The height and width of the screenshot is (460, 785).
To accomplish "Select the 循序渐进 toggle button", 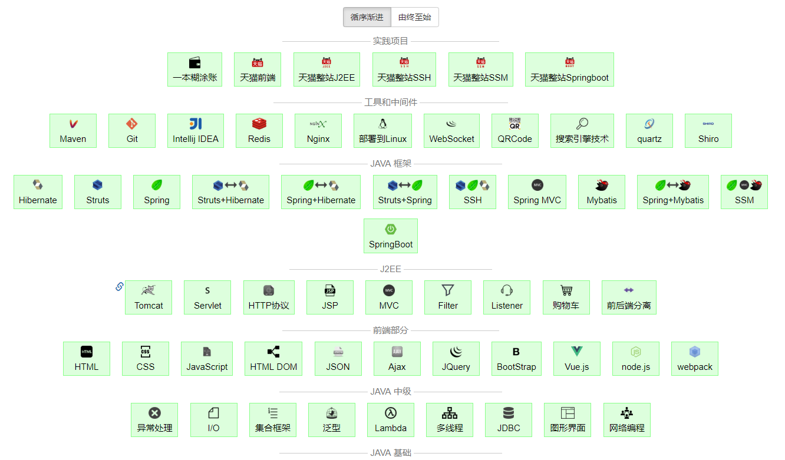I will pos(367,18).
